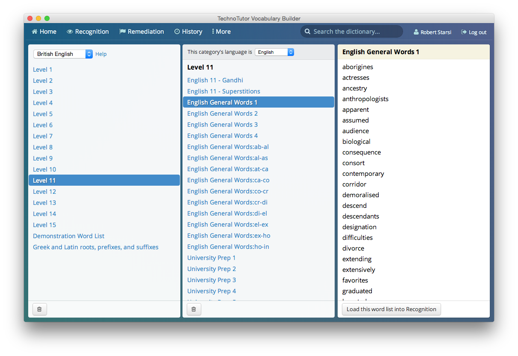The height and width of the screenshot is (356, 518).
Task: Select English General Words 2
Action: pyautogui.click(x=222, y=113)
